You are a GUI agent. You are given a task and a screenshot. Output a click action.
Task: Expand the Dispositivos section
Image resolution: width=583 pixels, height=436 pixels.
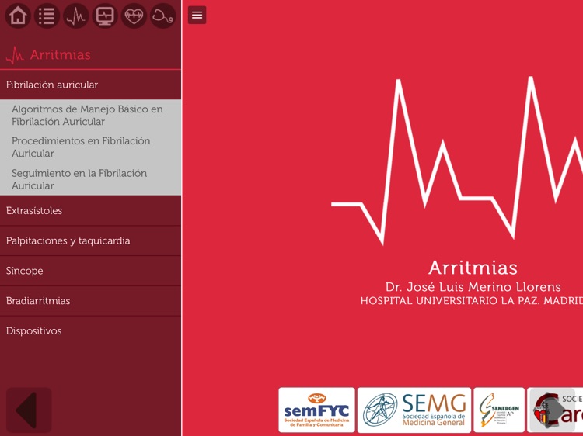point(90,330)
